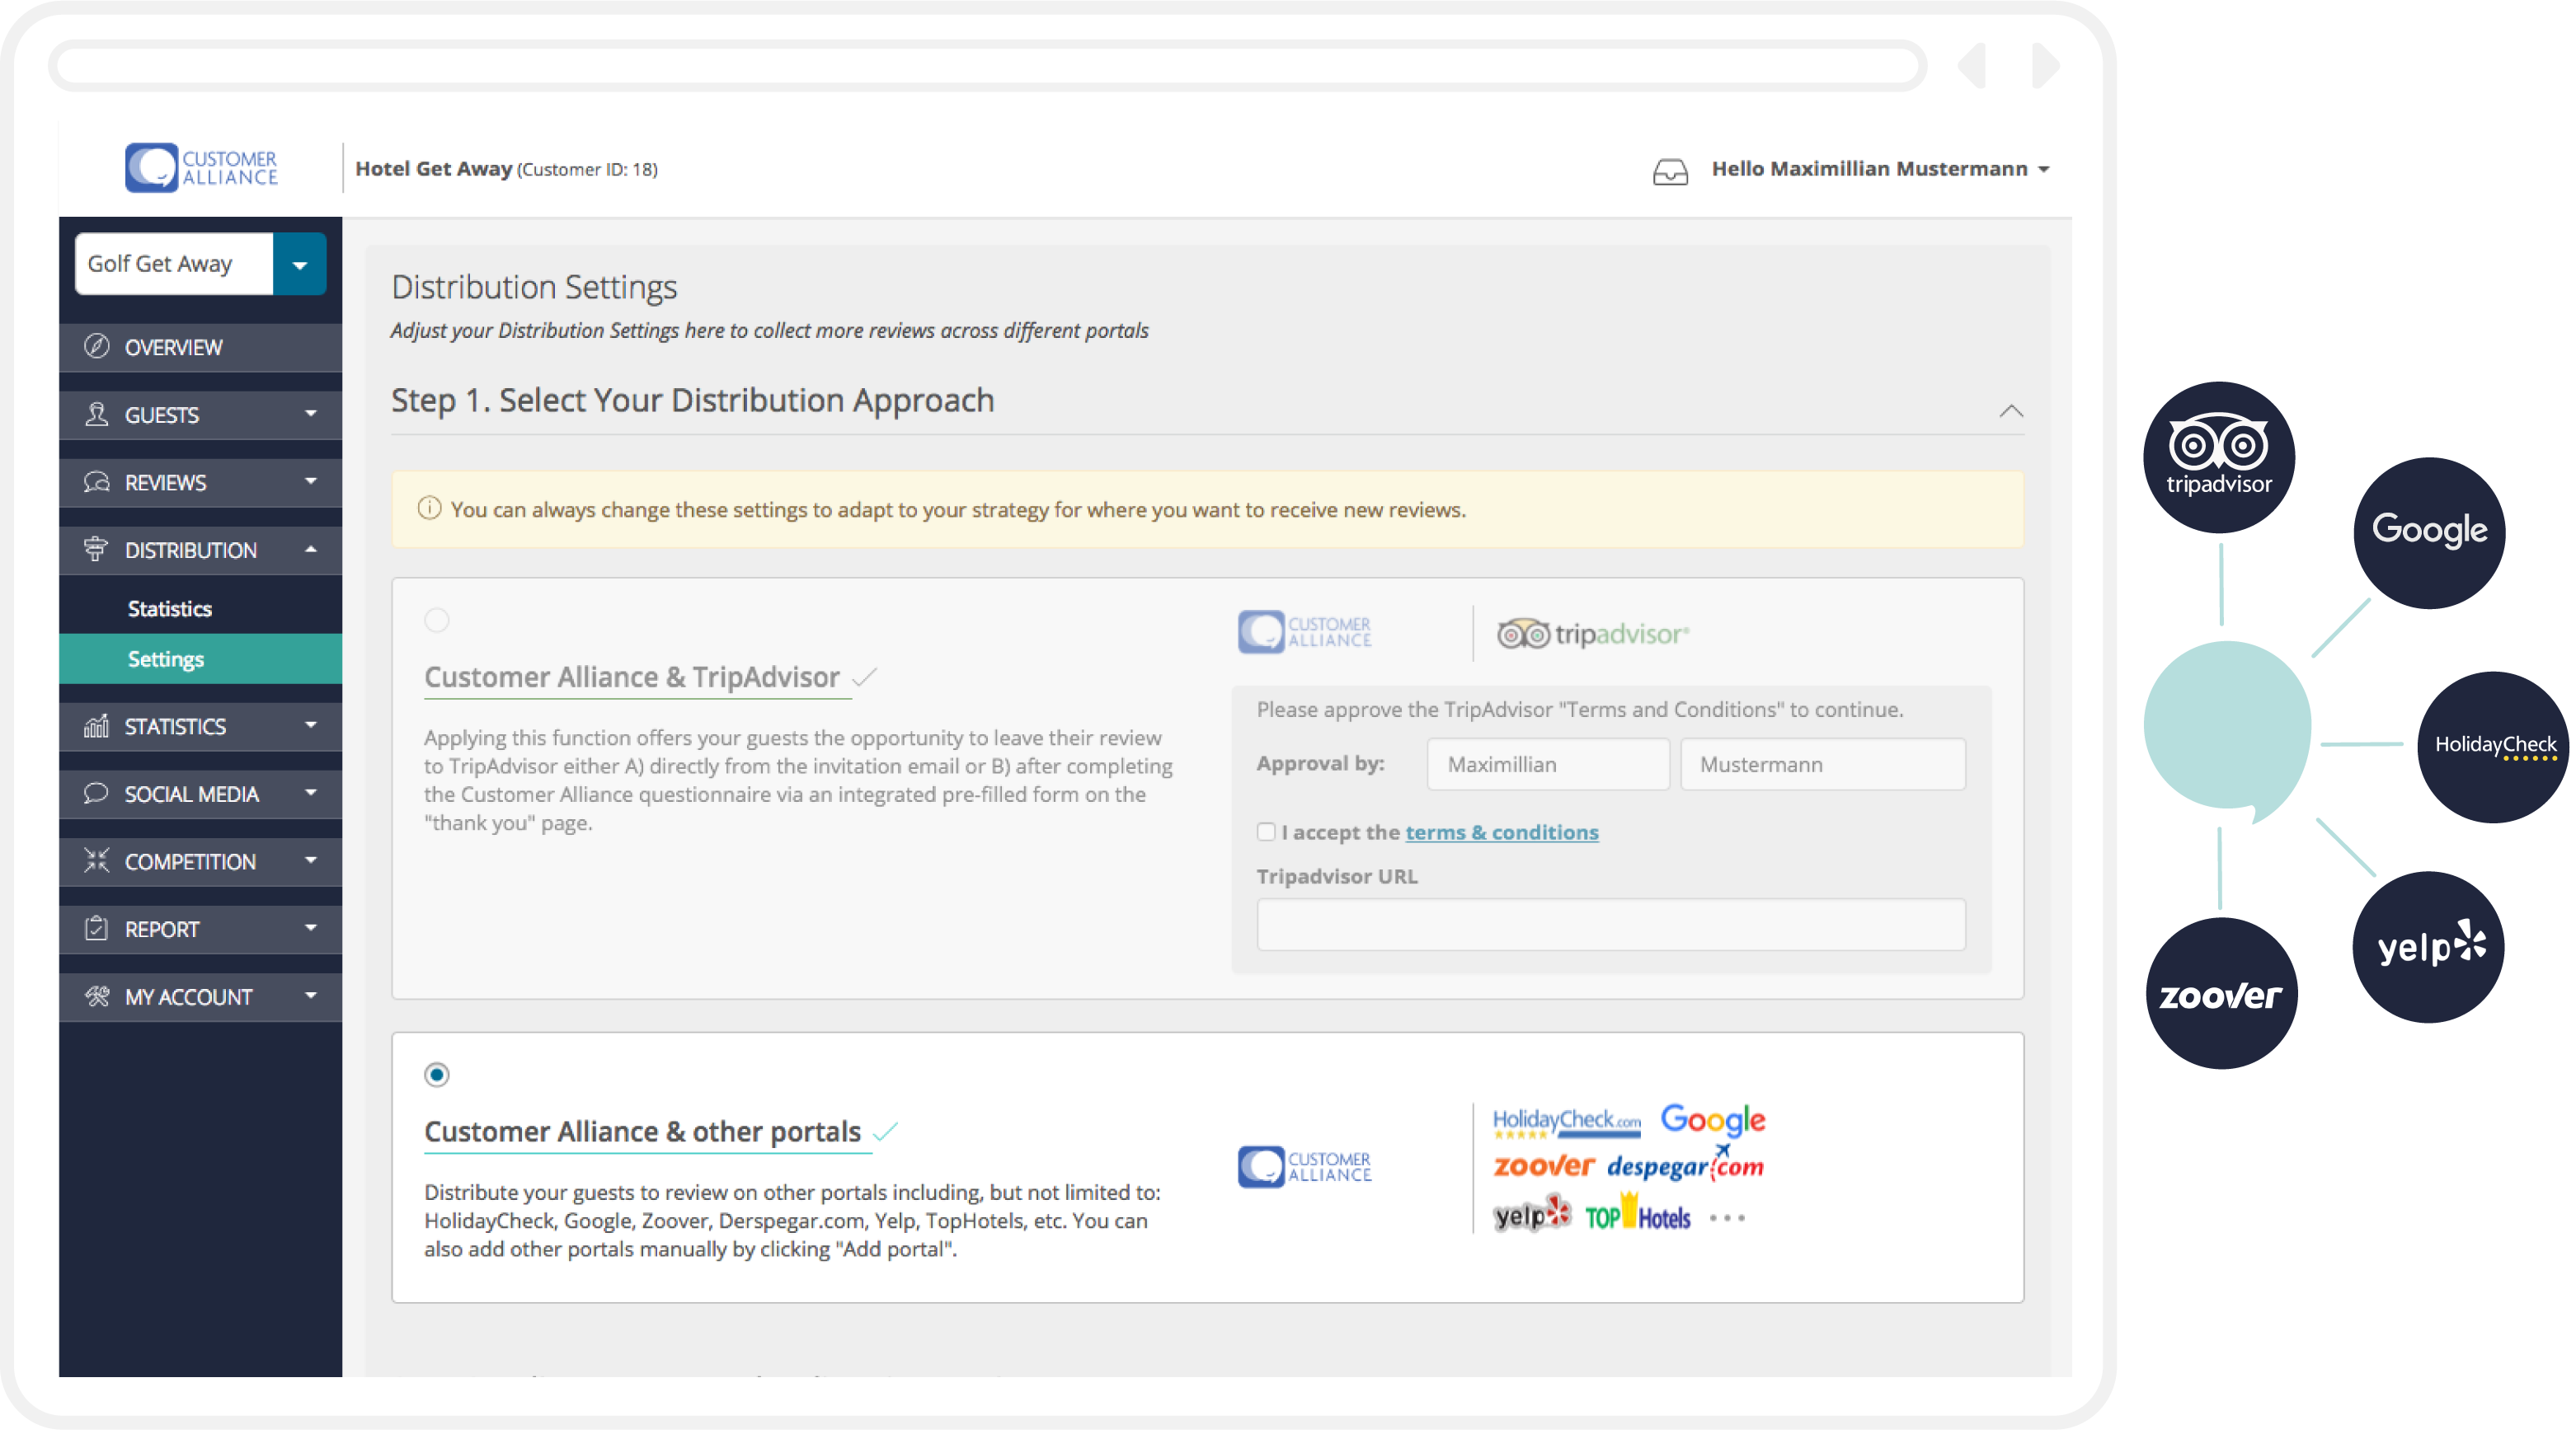
Task: Click the Overview compass icon
Action: (96, 346)
